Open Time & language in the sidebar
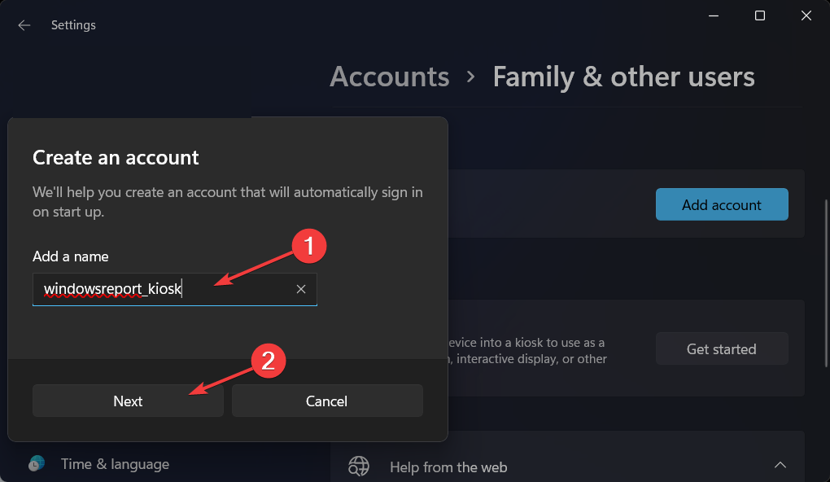830x482 pixels. click(x=115, y=464)
